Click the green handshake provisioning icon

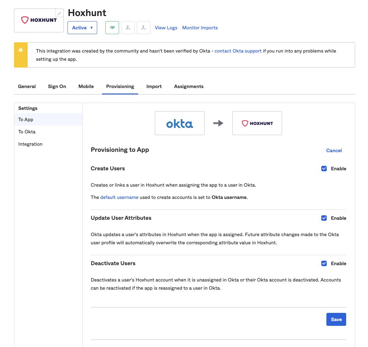pyautogui.click(x=112, y=28)
